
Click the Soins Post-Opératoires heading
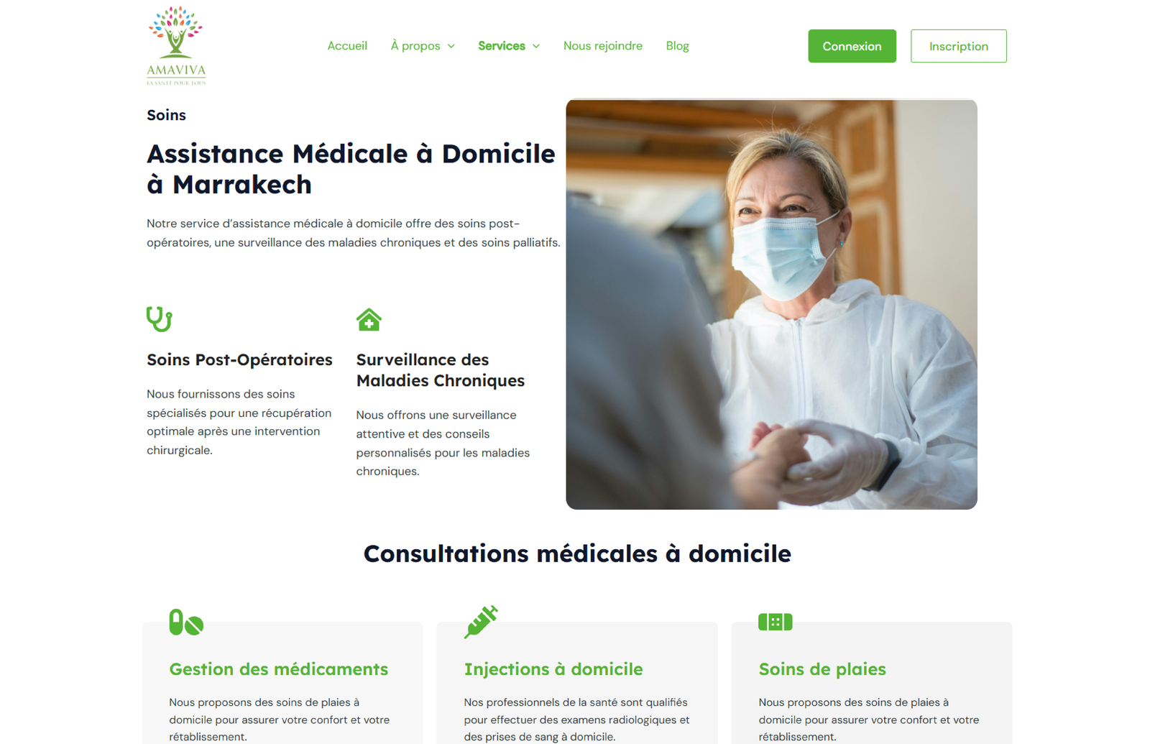click(x=239, y=359)
